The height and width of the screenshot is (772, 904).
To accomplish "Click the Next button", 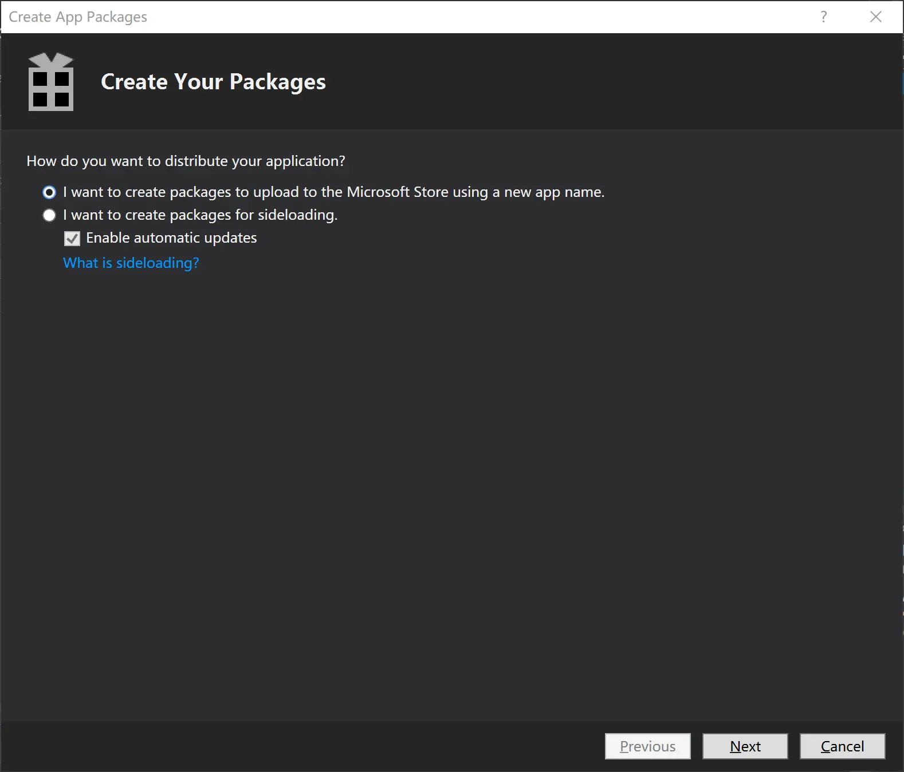I will (745, 746).
